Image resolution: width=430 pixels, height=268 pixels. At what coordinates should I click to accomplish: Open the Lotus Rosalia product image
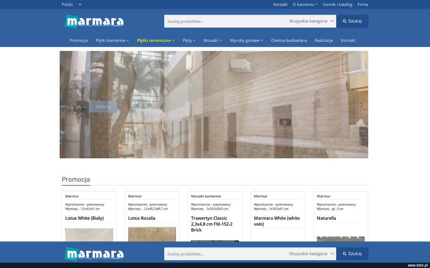152,234
